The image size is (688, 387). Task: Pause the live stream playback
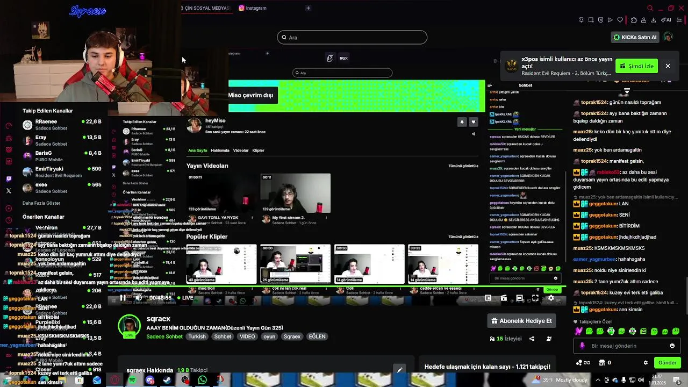click(123, 298)
